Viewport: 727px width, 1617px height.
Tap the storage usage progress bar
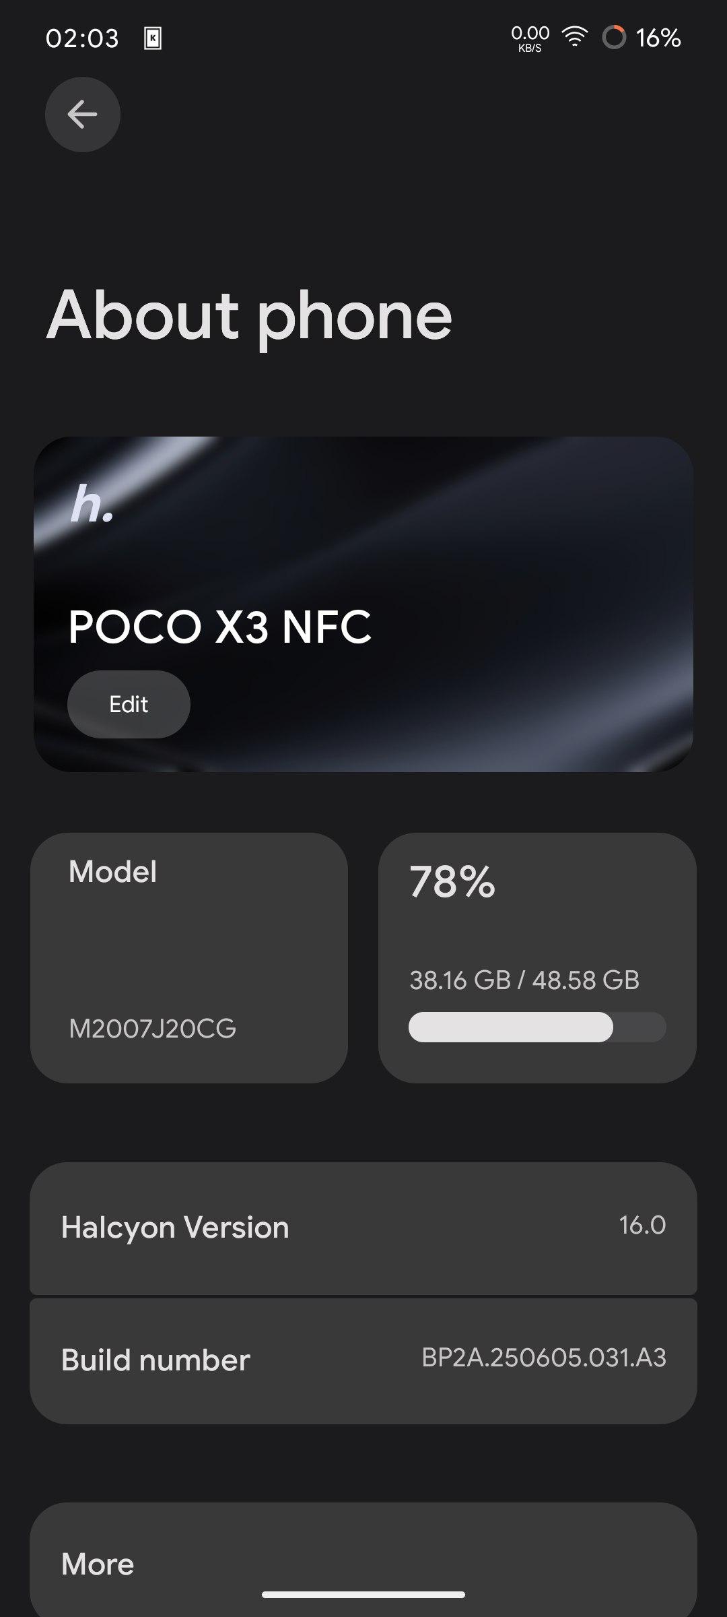(537, 1027)
